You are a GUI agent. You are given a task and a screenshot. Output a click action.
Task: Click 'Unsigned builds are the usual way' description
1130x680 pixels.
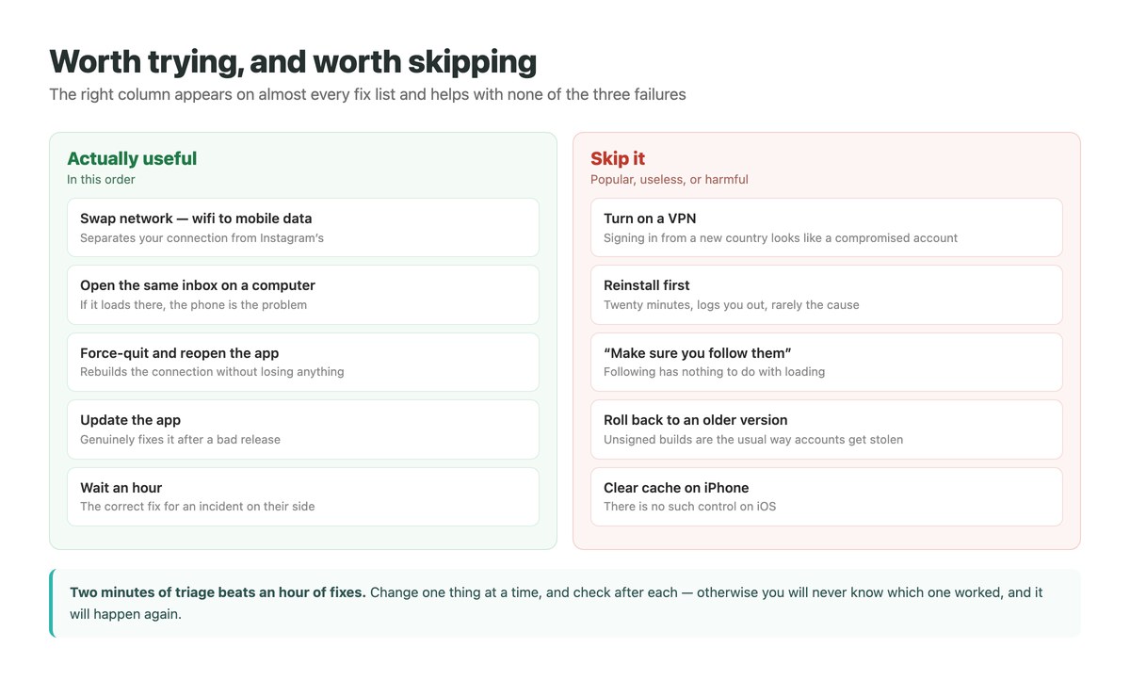[753, 439]
